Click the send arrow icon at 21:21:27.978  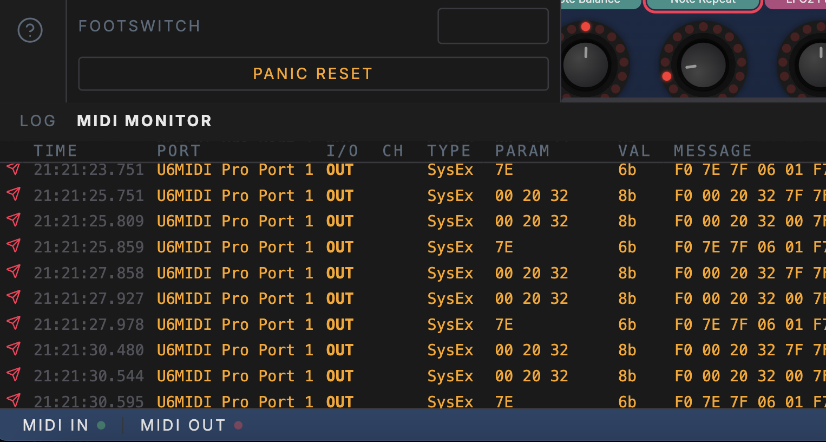click(x=14, y=324)
